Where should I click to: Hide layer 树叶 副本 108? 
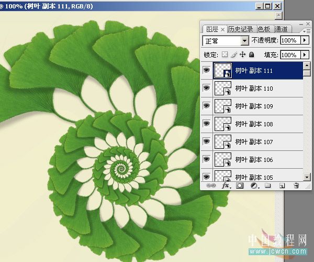207,123
